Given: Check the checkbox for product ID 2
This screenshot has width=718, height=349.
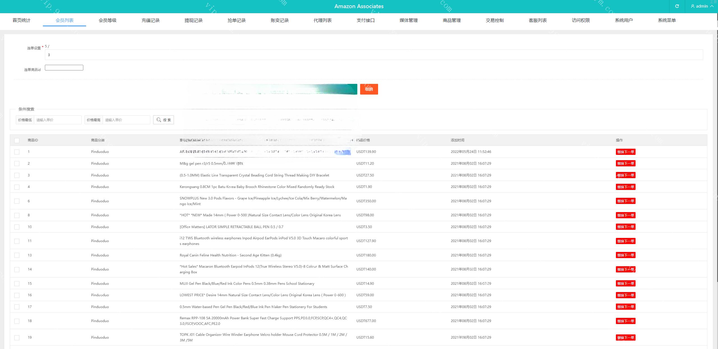Looking at the screenshot, I should pos(17,164).
